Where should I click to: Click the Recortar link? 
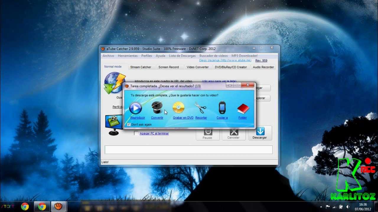[x=201, y=118]
